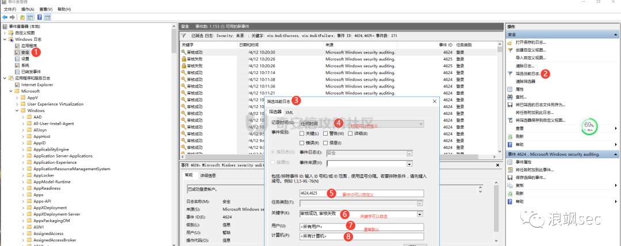This screenshot has width=621, height=246.
Task: Expand User Experience Virtualization node
Action: [x=17, y=104]
